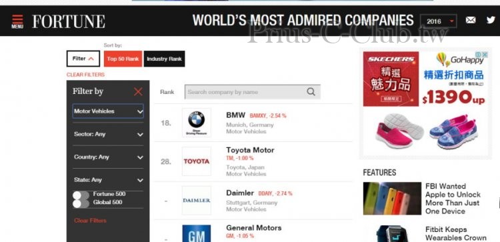Viewport: 500px width, 242px height.
Task: Click the Search company by name field
Action: 253,92
